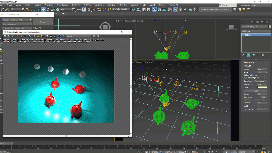The width and height of the screenshot is (272, 153).
Task: Click the Mirror tool icon
Action: coord(133,9)
